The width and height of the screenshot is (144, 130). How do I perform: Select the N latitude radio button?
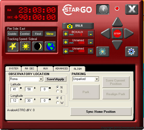tap(58, 87)
